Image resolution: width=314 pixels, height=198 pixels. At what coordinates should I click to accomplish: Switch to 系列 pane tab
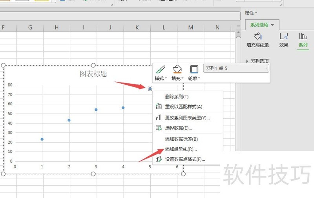point(303,40)
